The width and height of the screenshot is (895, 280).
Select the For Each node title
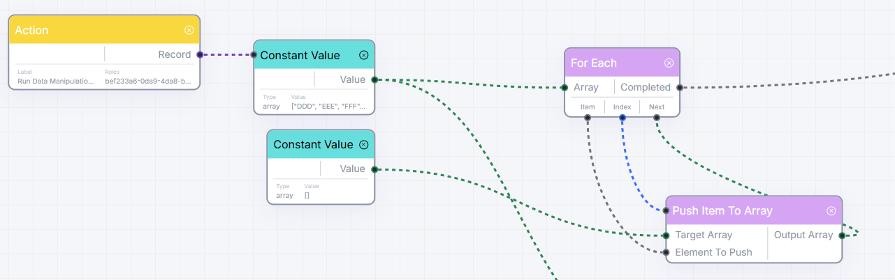tap(594, 63)
